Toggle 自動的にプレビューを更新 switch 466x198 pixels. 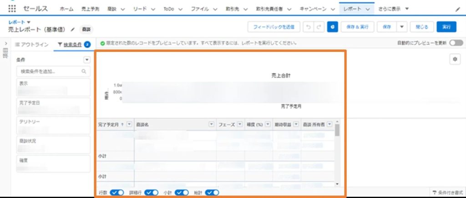(456, 43)
